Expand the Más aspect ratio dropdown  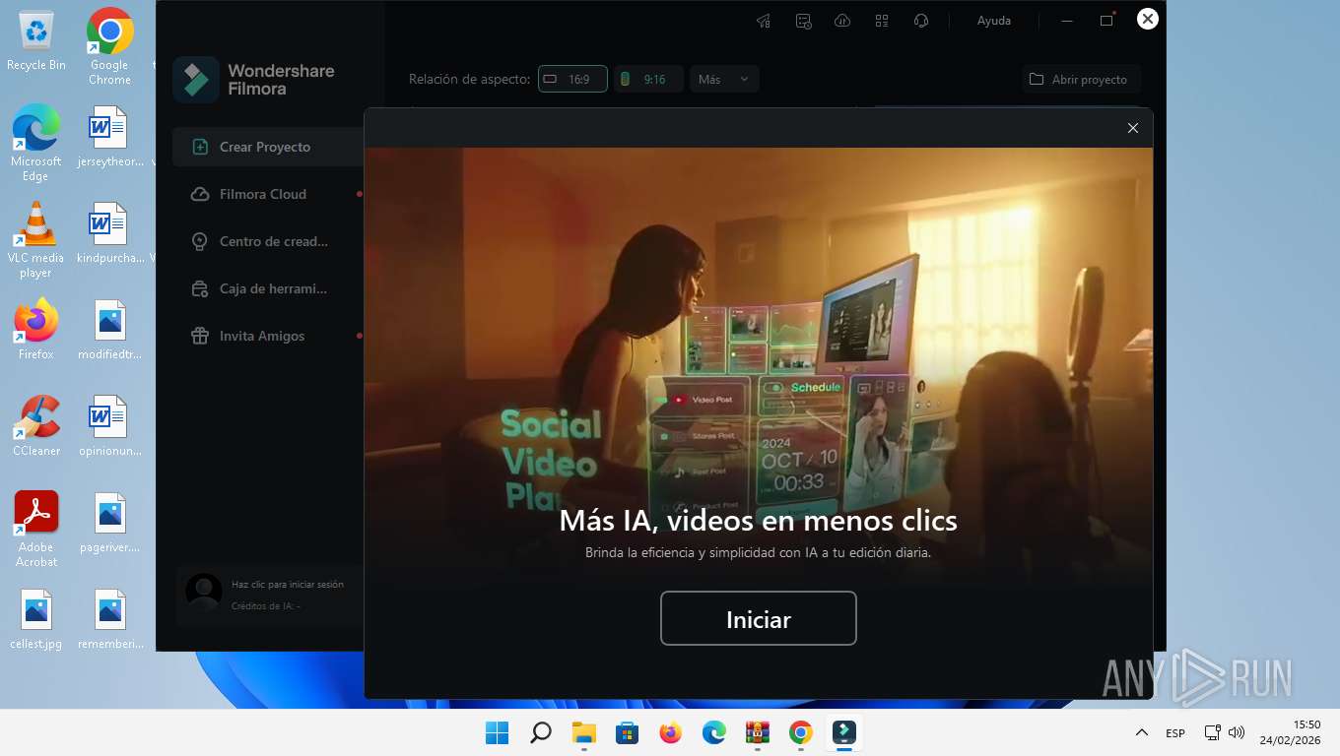(x=724, y=79)
